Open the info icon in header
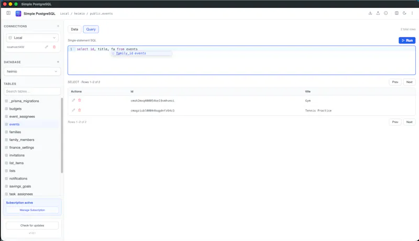This screenshot has width=419, height=241. pos(385,13)
